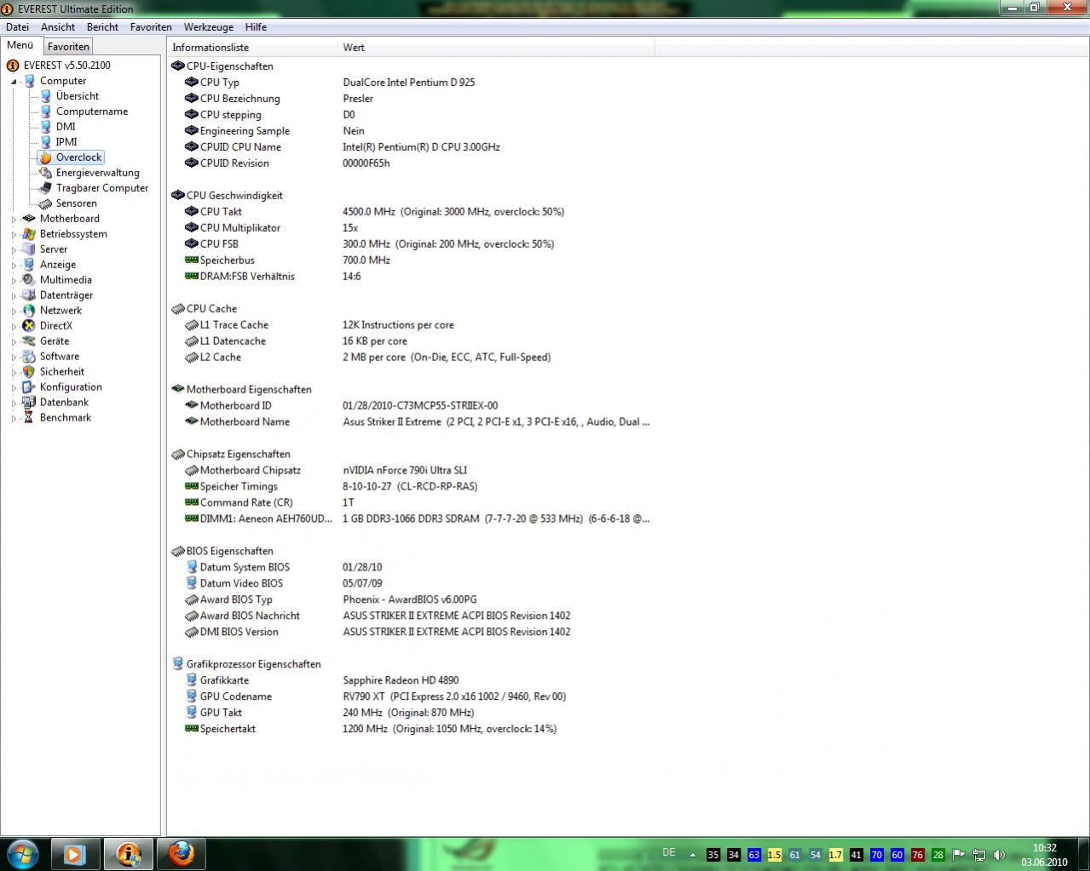The width and height of the screenshot is (1090, 871).
Task: Click the DirectX icon in the tree
Action: tap(29, 326)
